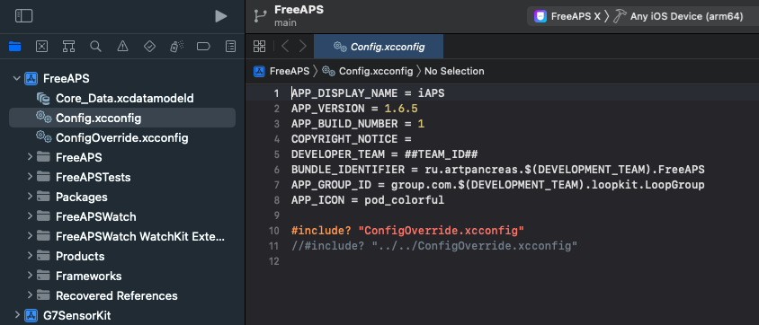Toggle the navigator sidebar visibility

click(23, 16)
